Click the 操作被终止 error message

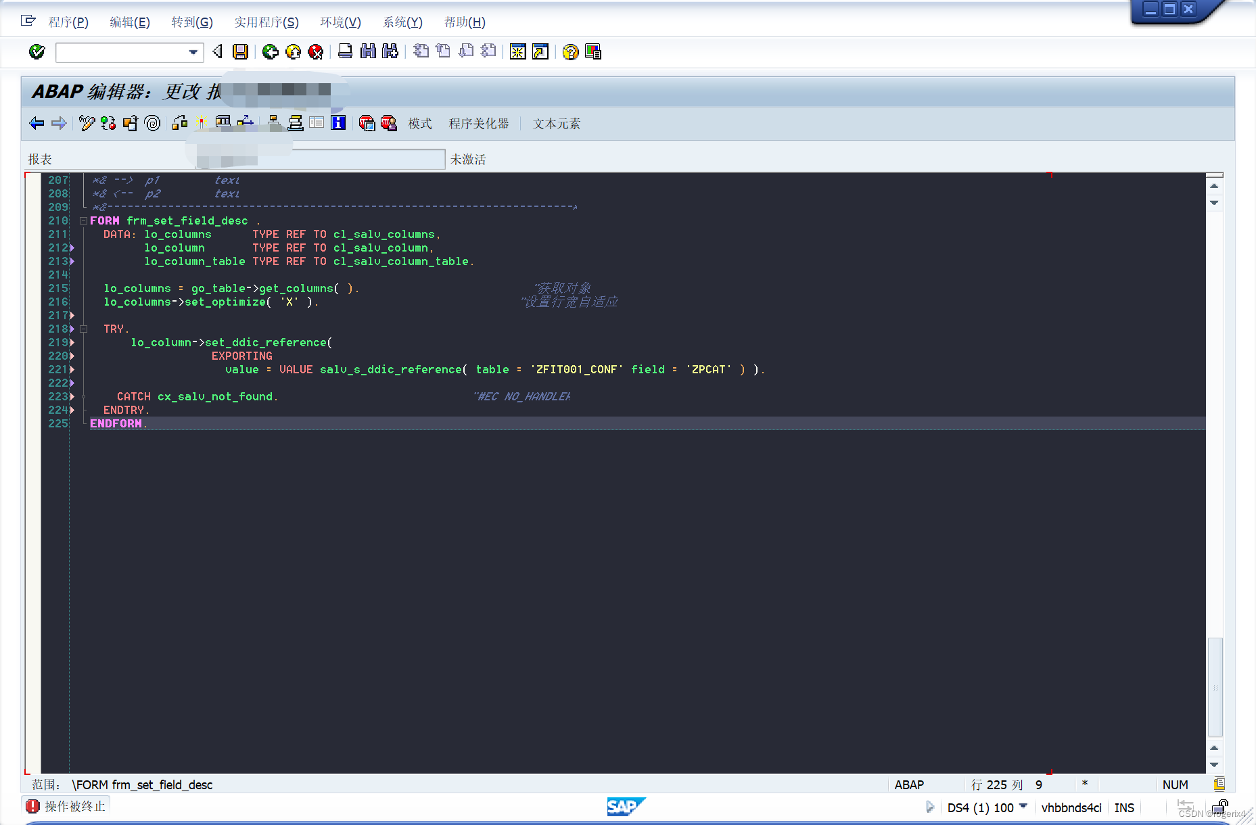(75, 806)
